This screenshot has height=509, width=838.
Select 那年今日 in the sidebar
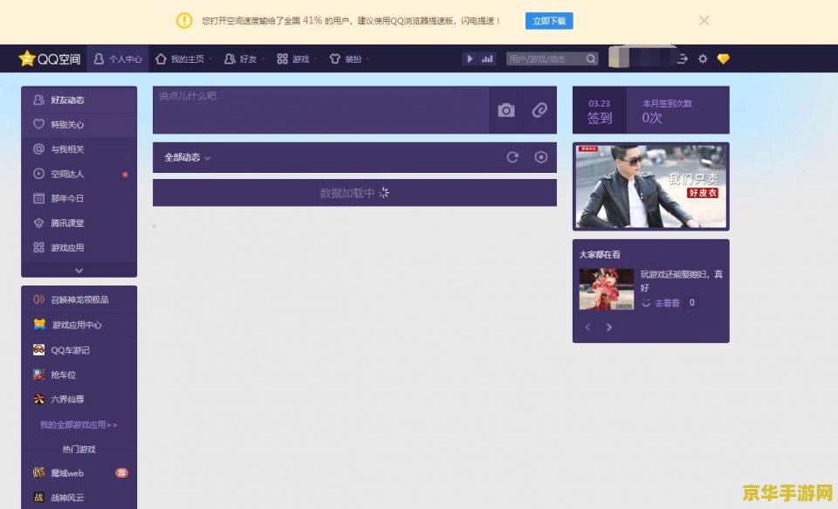79,198
